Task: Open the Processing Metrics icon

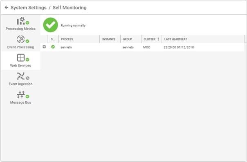Action: pos(20,21)
